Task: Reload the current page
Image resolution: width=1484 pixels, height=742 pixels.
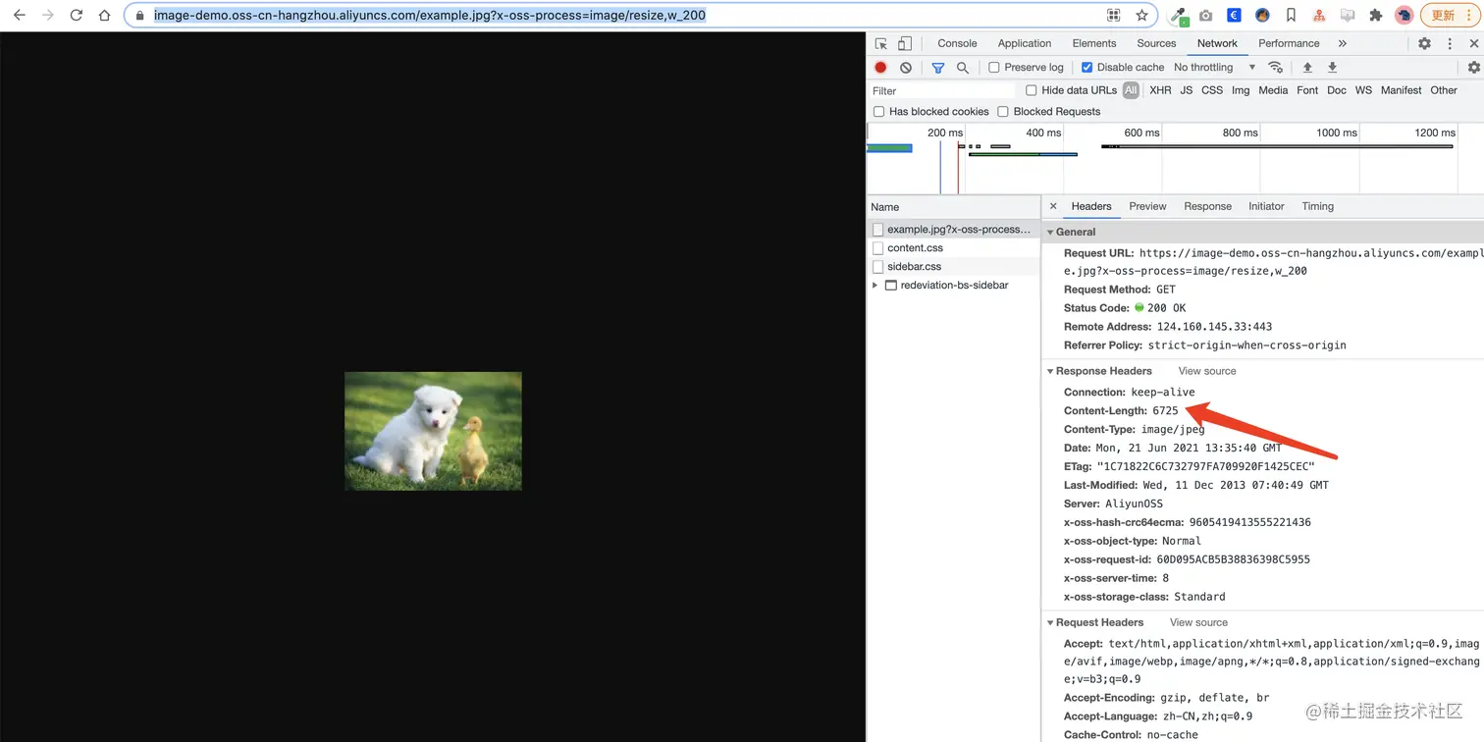Action: click(77, 16)
